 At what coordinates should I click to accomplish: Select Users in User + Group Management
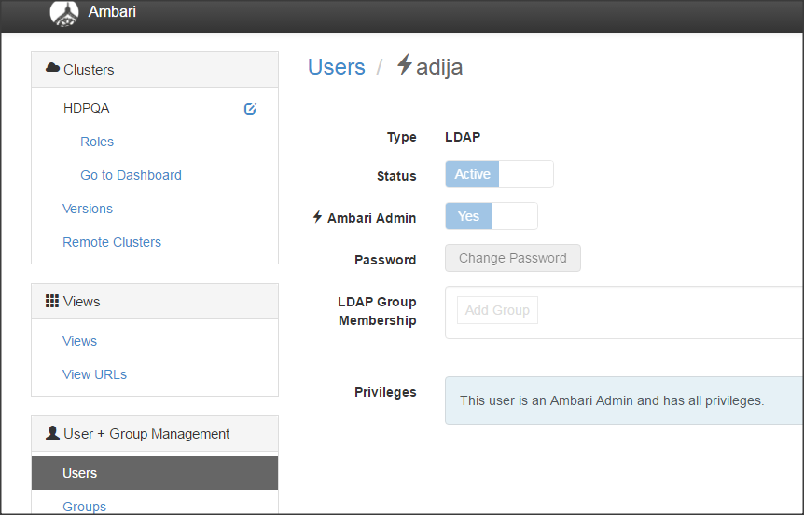pos(80,473)
